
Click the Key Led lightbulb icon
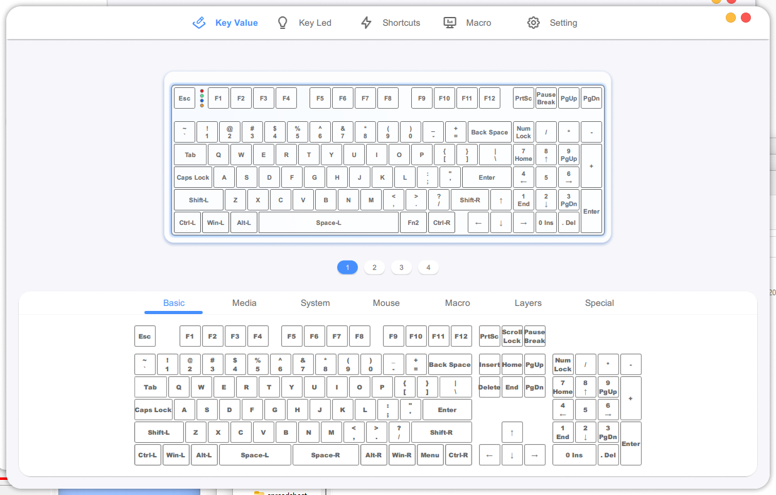click(x=283, y=23)
